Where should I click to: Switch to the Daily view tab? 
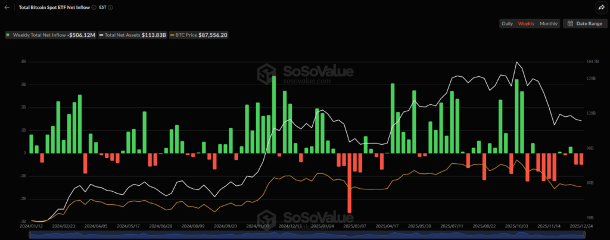pyautogui.click(x=507, y=23)
